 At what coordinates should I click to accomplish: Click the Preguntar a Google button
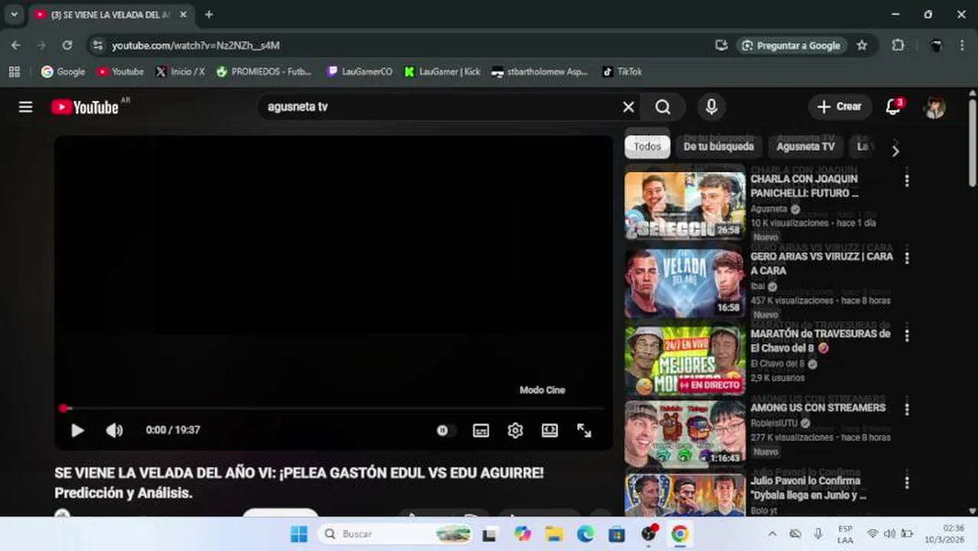point(792,45)
